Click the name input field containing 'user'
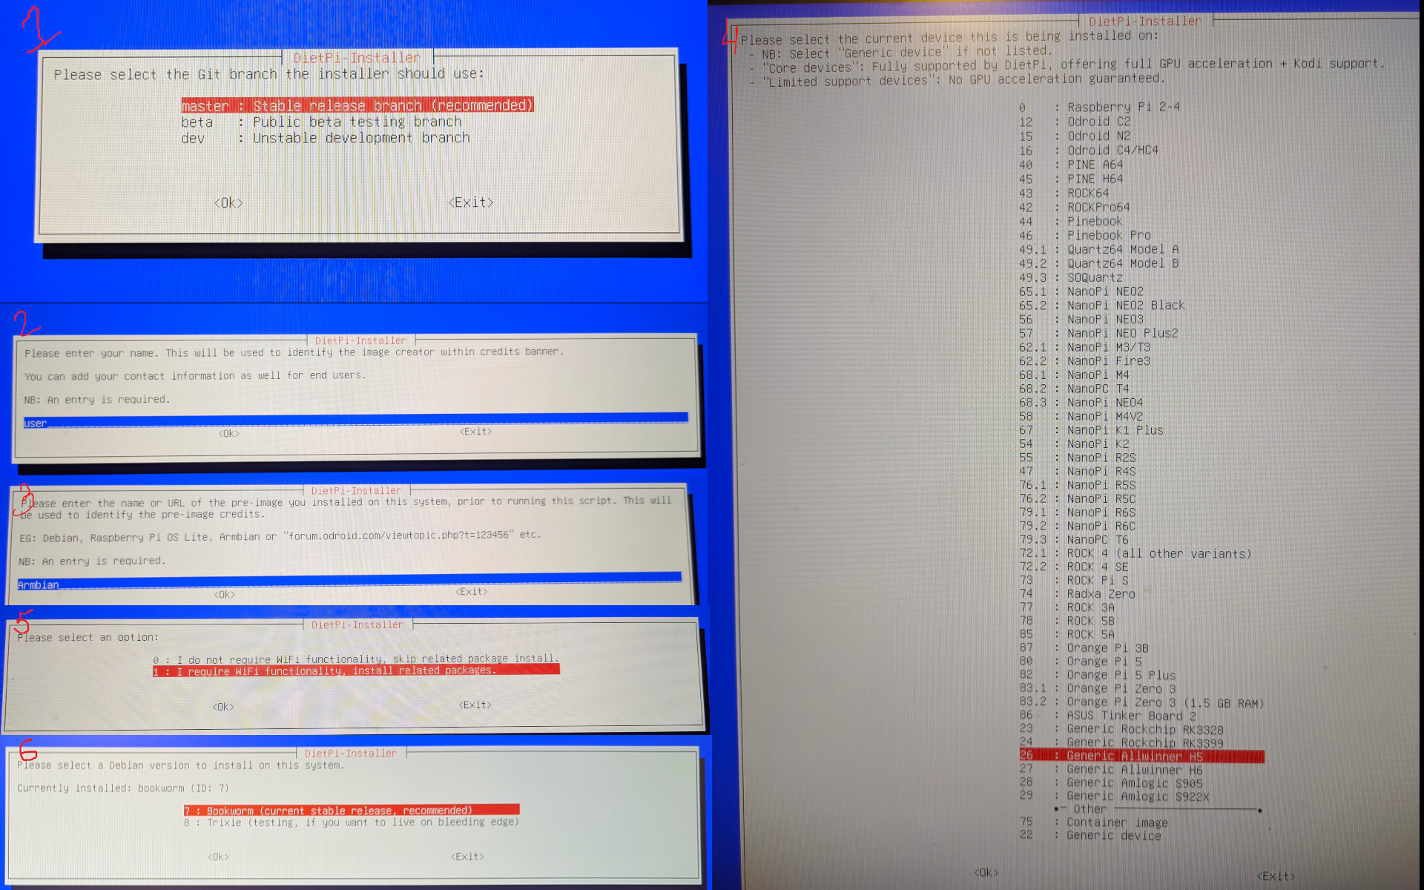The width and height of the screenshot is (1424, 890). point(356,421)
